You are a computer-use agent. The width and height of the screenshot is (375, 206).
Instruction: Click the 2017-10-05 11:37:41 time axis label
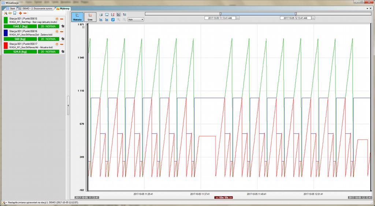click(200, 194)
